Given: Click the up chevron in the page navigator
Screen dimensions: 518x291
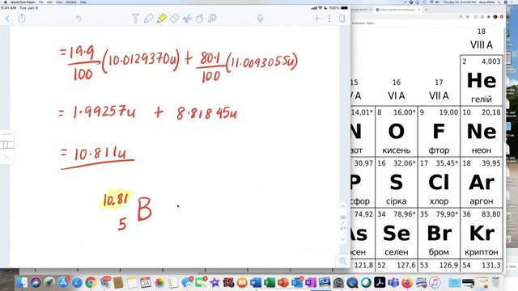Looking at the screenshot, I should click(342, 206).
